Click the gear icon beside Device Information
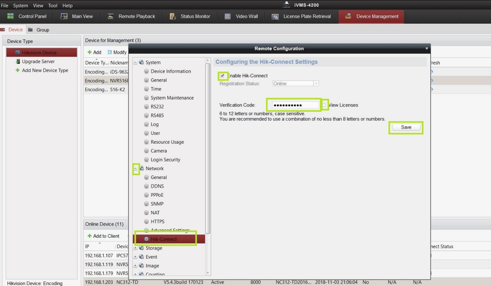Viewport: 491px width, 286px height. [x=146, y=71]
